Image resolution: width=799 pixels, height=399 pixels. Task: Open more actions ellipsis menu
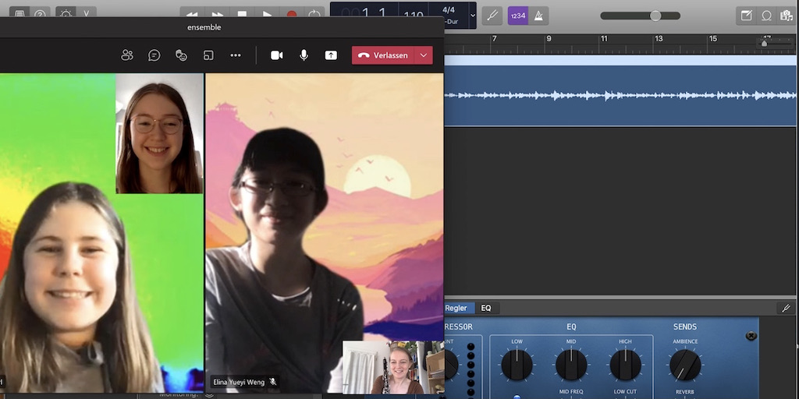236,55
